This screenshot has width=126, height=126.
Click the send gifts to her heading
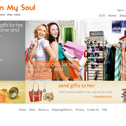[x=77, y=86]
